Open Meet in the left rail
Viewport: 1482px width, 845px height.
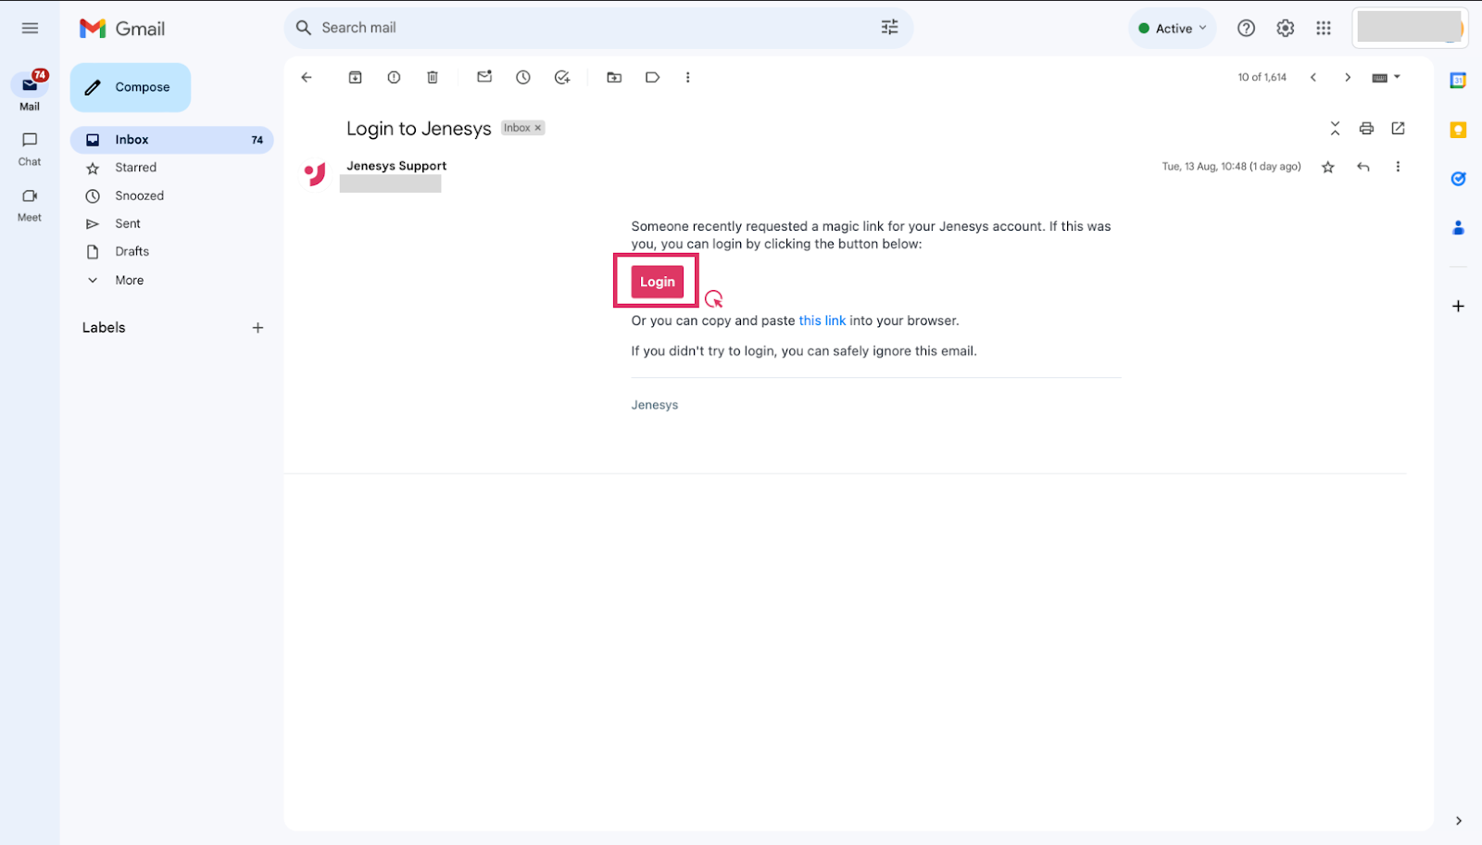pyautogui.click(x=30, y=205)
